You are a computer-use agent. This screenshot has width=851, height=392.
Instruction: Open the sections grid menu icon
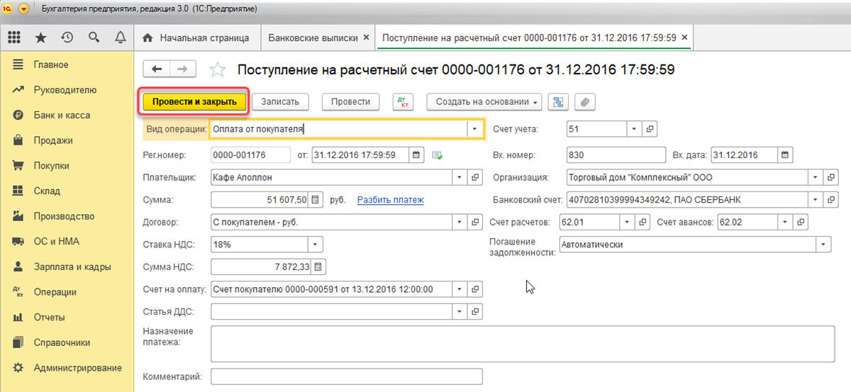pyautogui.click(x=14, y=38)
